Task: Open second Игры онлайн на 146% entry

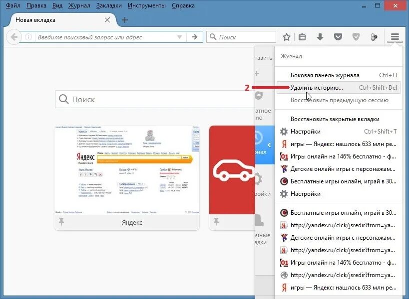Action: [x=338, y=263]
